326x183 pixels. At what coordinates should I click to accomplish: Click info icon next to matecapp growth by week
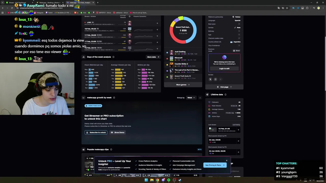pyautogui.click(x=114, y=98)
